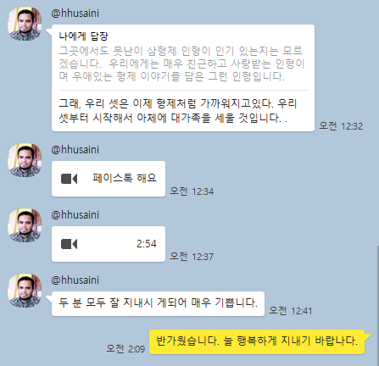Image resolution: width=379 pixels, height=366 pixels.
Task: Open the profile picture beside the 페이스톡 해요 message
Action: coord(25,160)
